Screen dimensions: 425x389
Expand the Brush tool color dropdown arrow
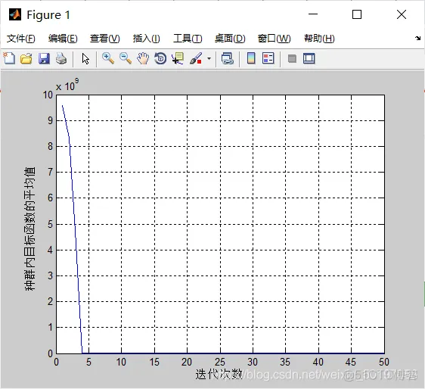(209, 58)
